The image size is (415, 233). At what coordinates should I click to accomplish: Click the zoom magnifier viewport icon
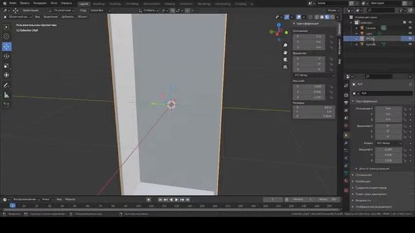285,45
